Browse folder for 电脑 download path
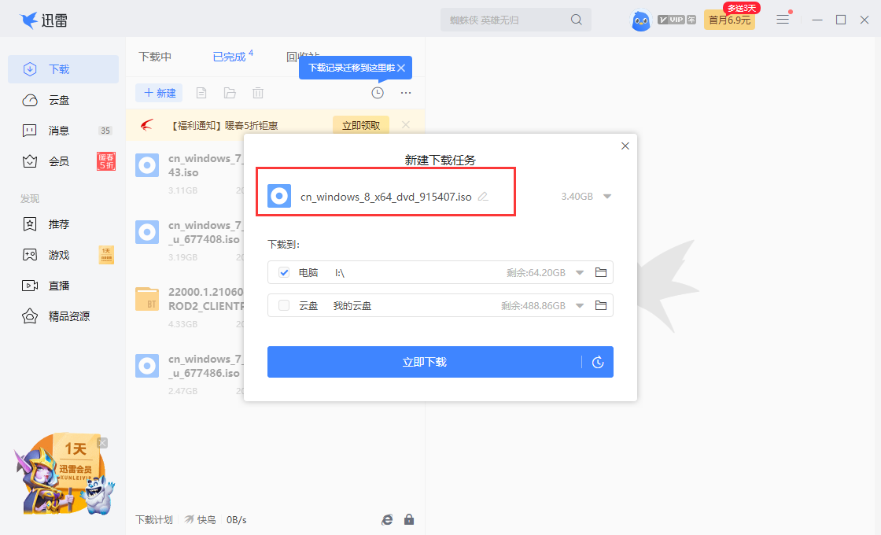 click(x=601, y=272)
